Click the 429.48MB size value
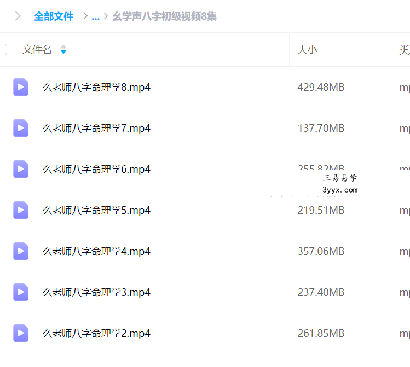 [x=321, y=88]
